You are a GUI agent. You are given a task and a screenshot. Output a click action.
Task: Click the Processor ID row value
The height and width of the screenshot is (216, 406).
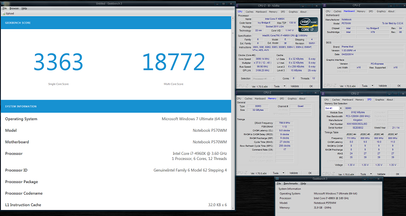pyautogui.click(x=190, y=170)
